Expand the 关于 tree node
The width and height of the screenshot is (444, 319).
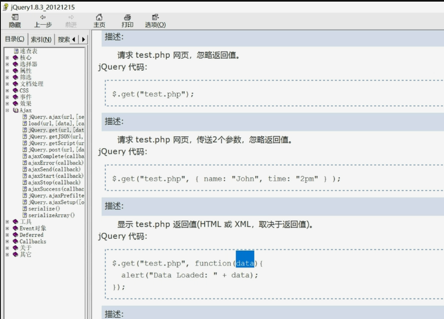pyautogui.click(x=7, y=248)
